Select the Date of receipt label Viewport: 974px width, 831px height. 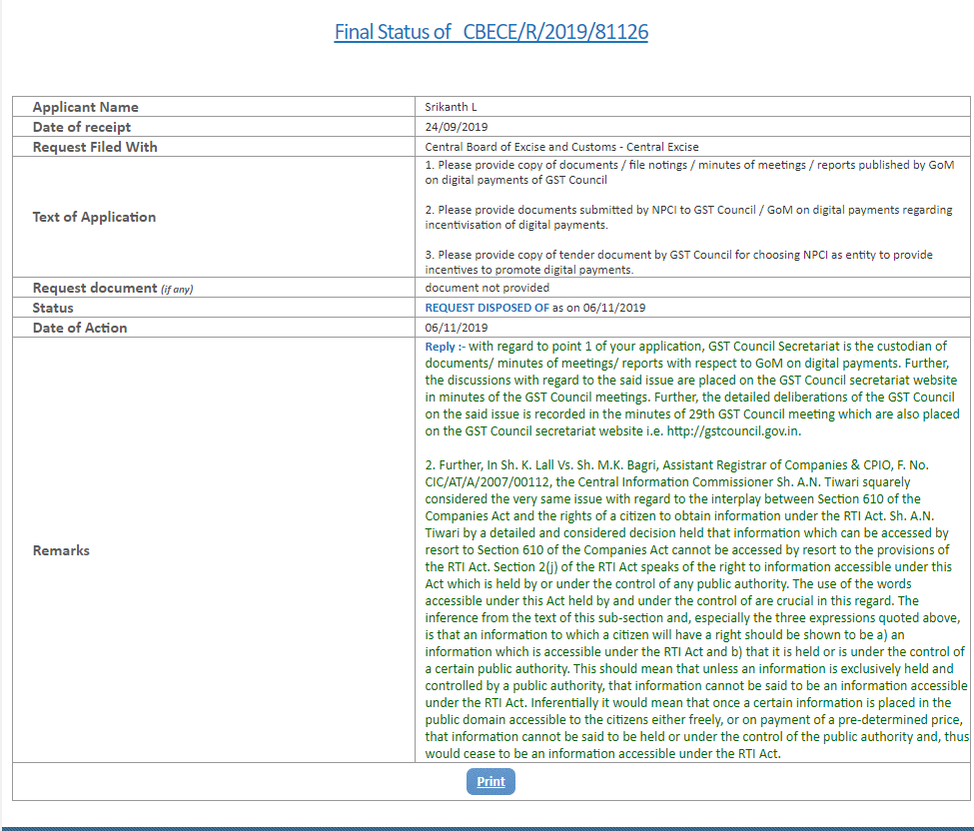(82, 127)
